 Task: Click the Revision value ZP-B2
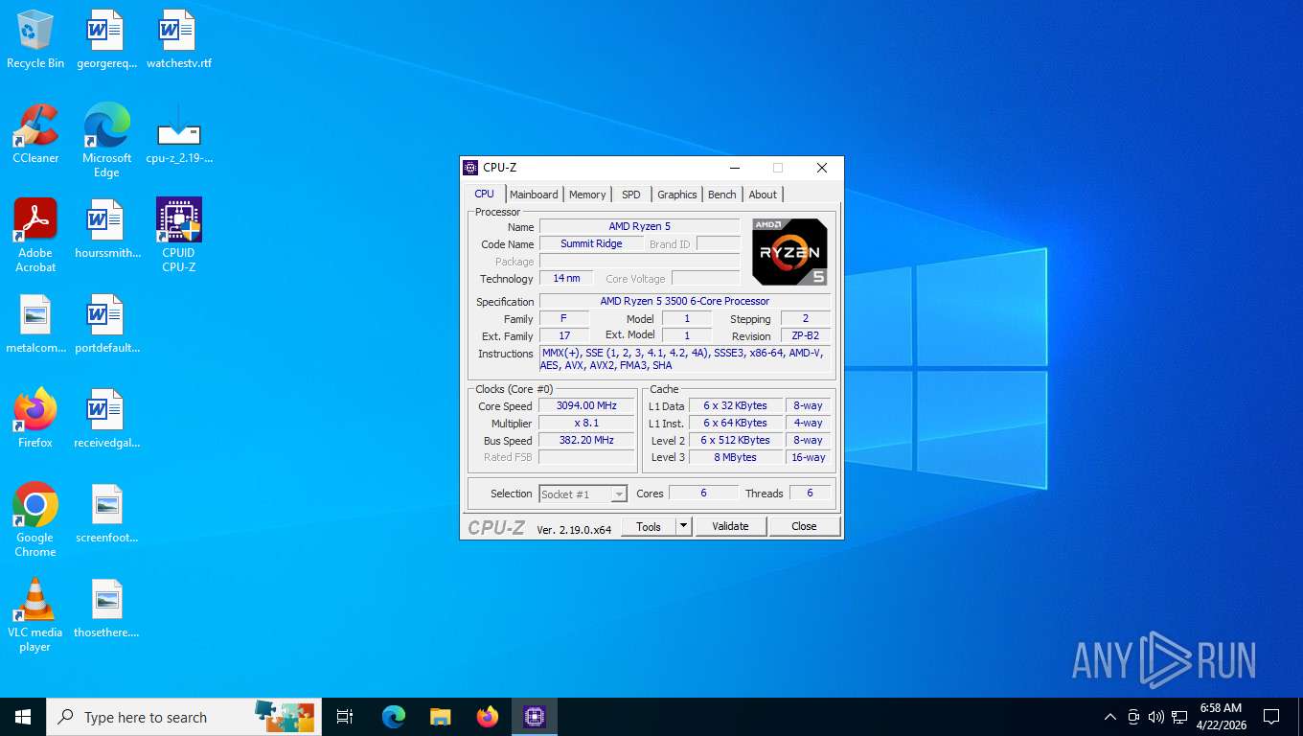(x=805, y=336)
